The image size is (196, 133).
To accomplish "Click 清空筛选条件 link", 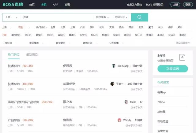I will 183,43.
